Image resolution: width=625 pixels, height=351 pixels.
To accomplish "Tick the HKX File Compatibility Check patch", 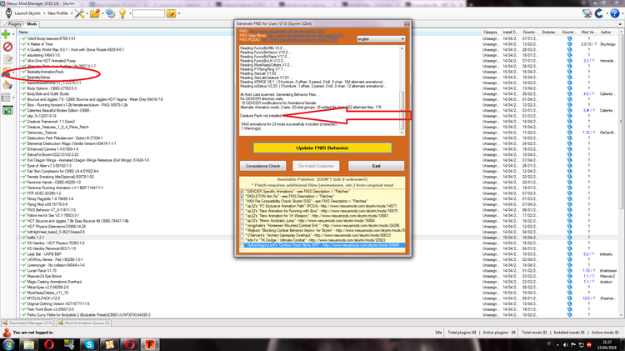I will pos(242,202).
